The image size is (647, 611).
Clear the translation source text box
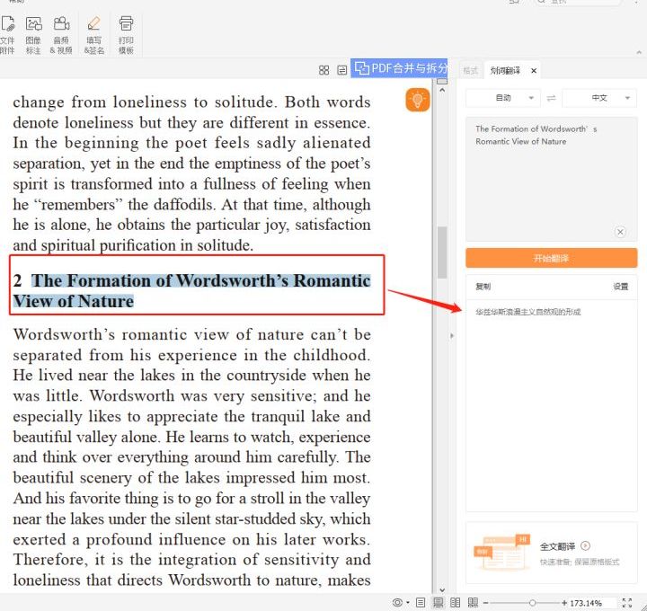[620, 232]
